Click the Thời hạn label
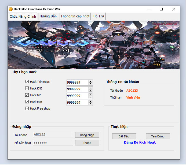This screenshot has height=165, width=186. click(116, 97)
